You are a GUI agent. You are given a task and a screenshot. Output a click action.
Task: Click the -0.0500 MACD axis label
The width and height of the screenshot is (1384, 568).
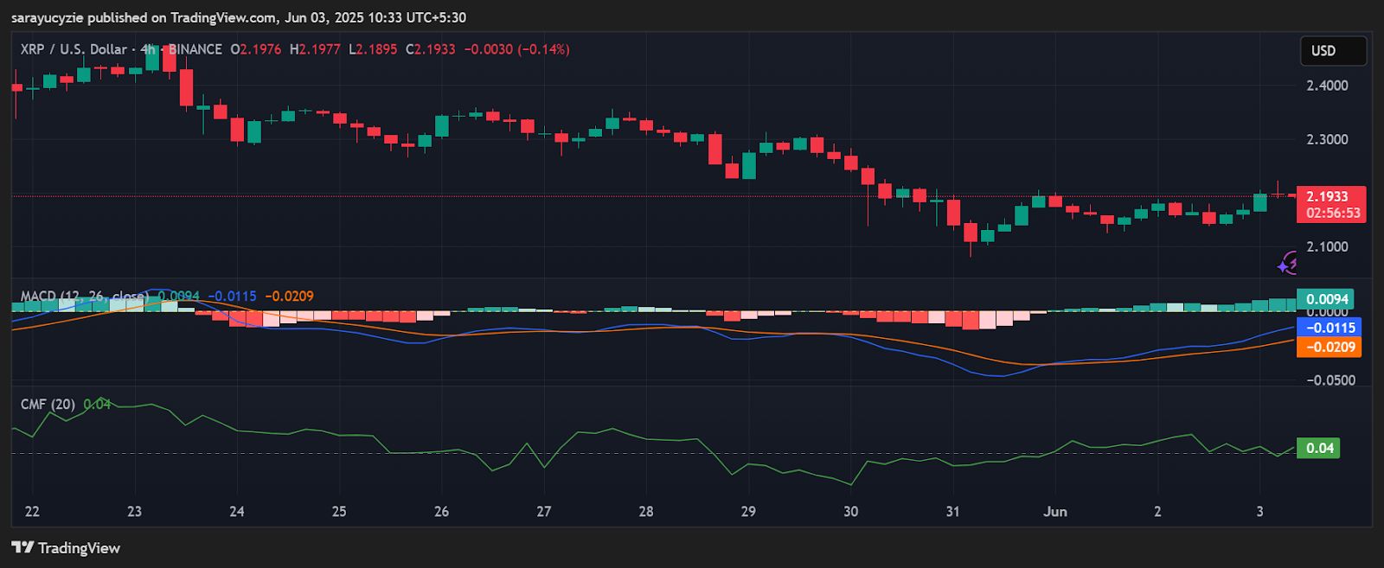click(1330, 380)
